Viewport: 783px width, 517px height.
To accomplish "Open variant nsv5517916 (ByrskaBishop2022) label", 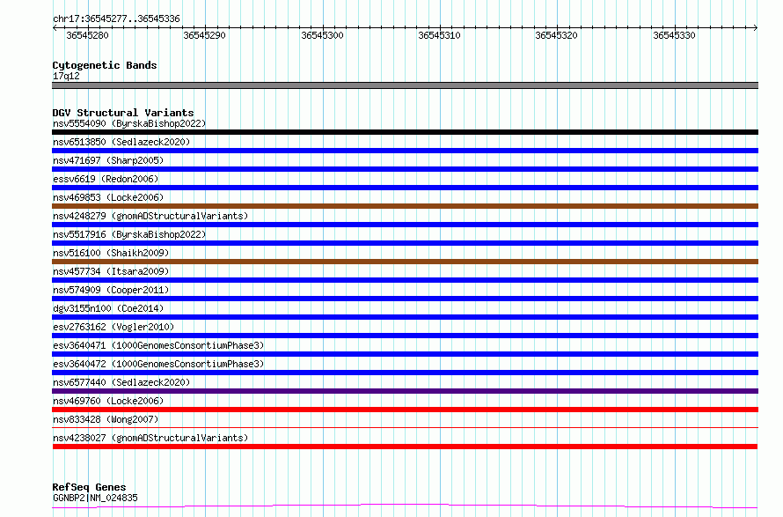I will point(129,234).
